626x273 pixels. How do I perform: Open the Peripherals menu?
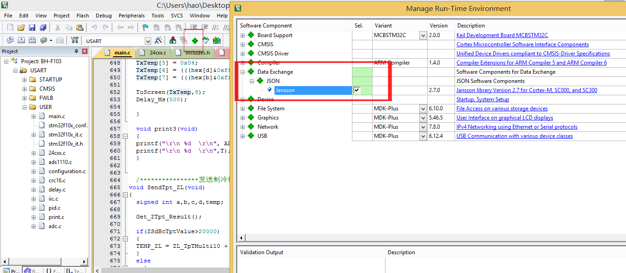132,16
